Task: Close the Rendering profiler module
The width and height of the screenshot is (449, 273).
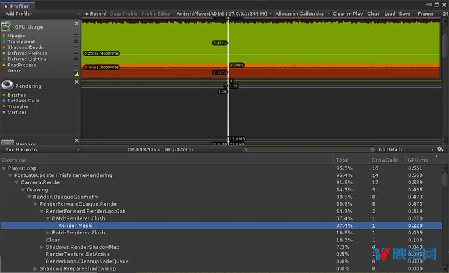Action: coord(77,82)
